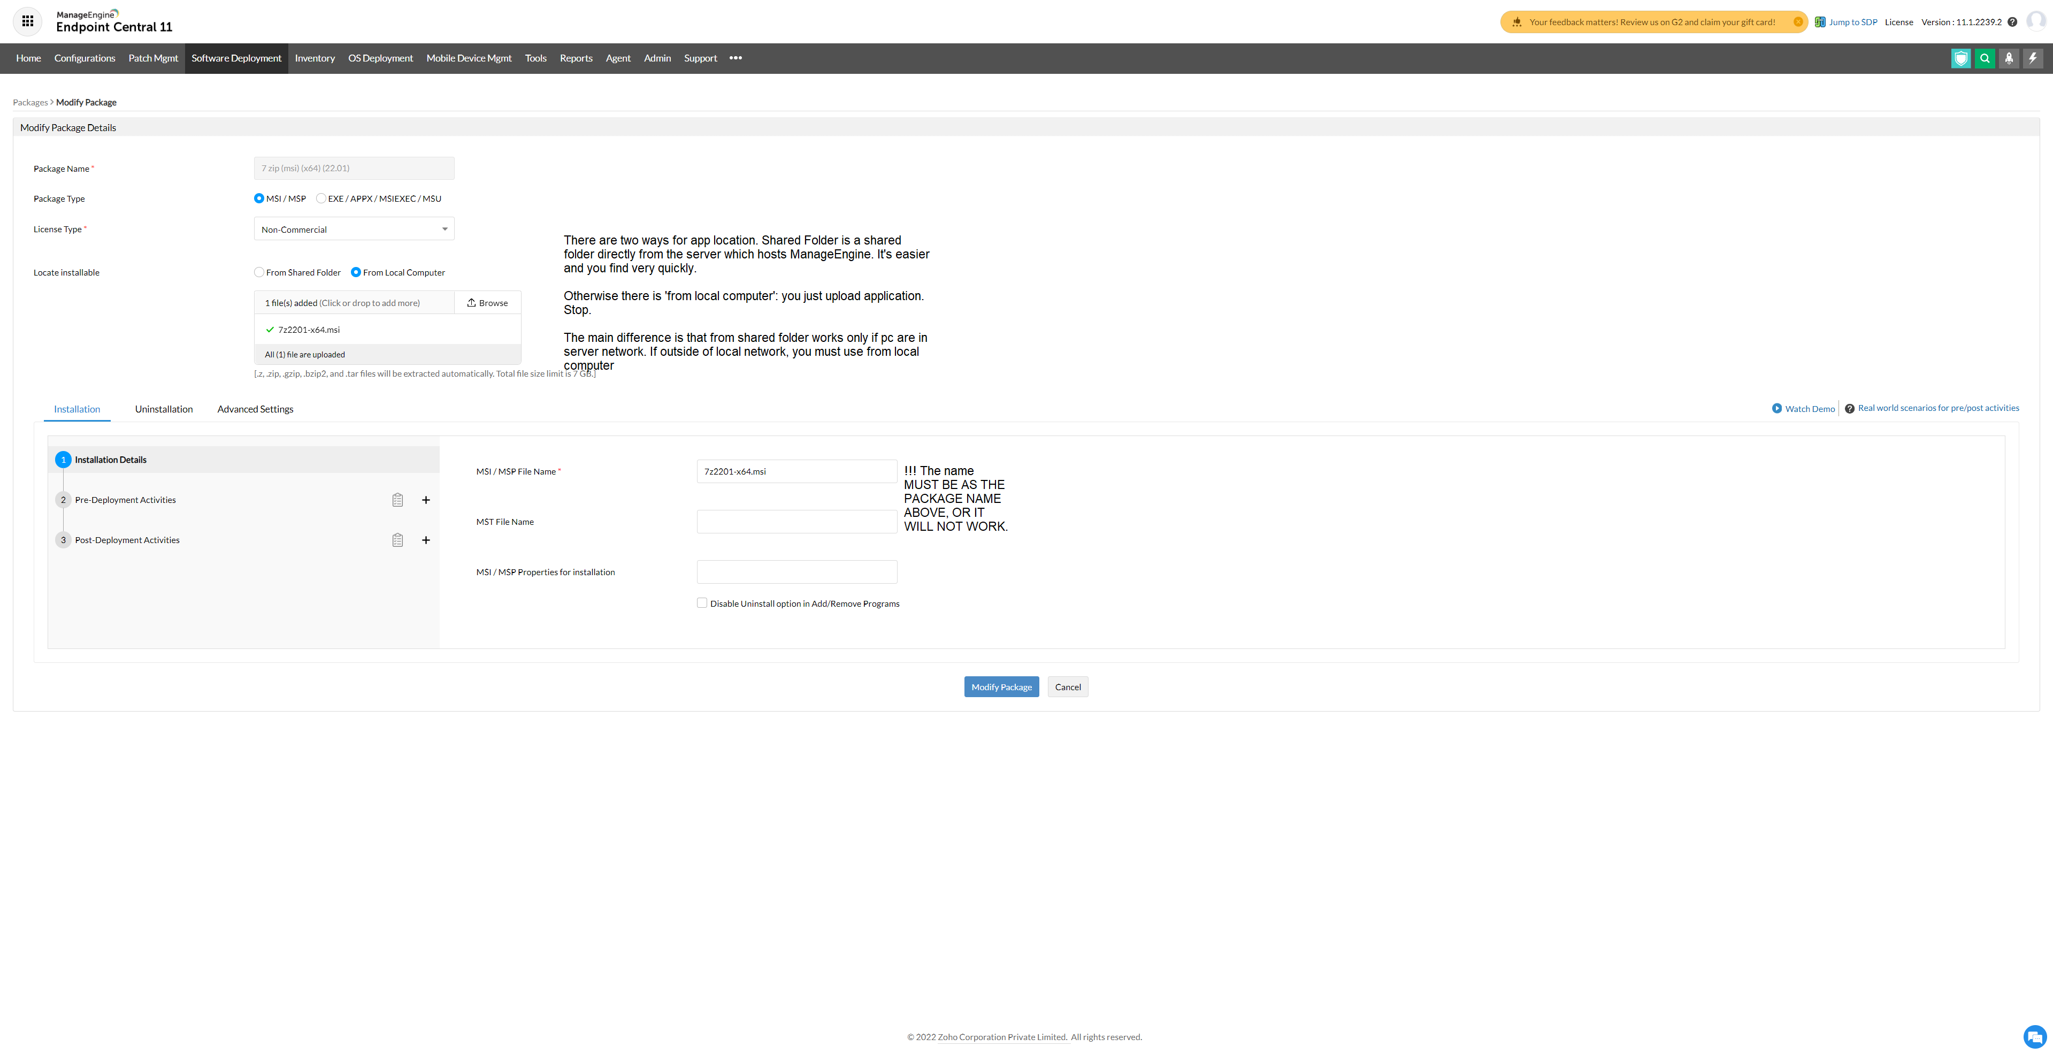The width and height of the screenshot is (2053, 1054).
Task: Choose From Shared Folder option
Action: (259, 273)
